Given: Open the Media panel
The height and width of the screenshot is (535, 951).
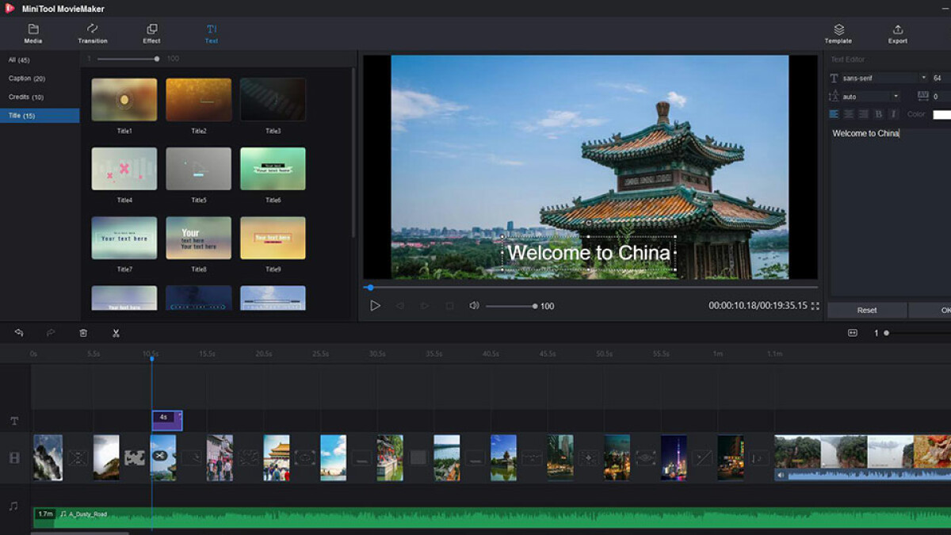Looking at the screenshot, I should coord(32,33).
